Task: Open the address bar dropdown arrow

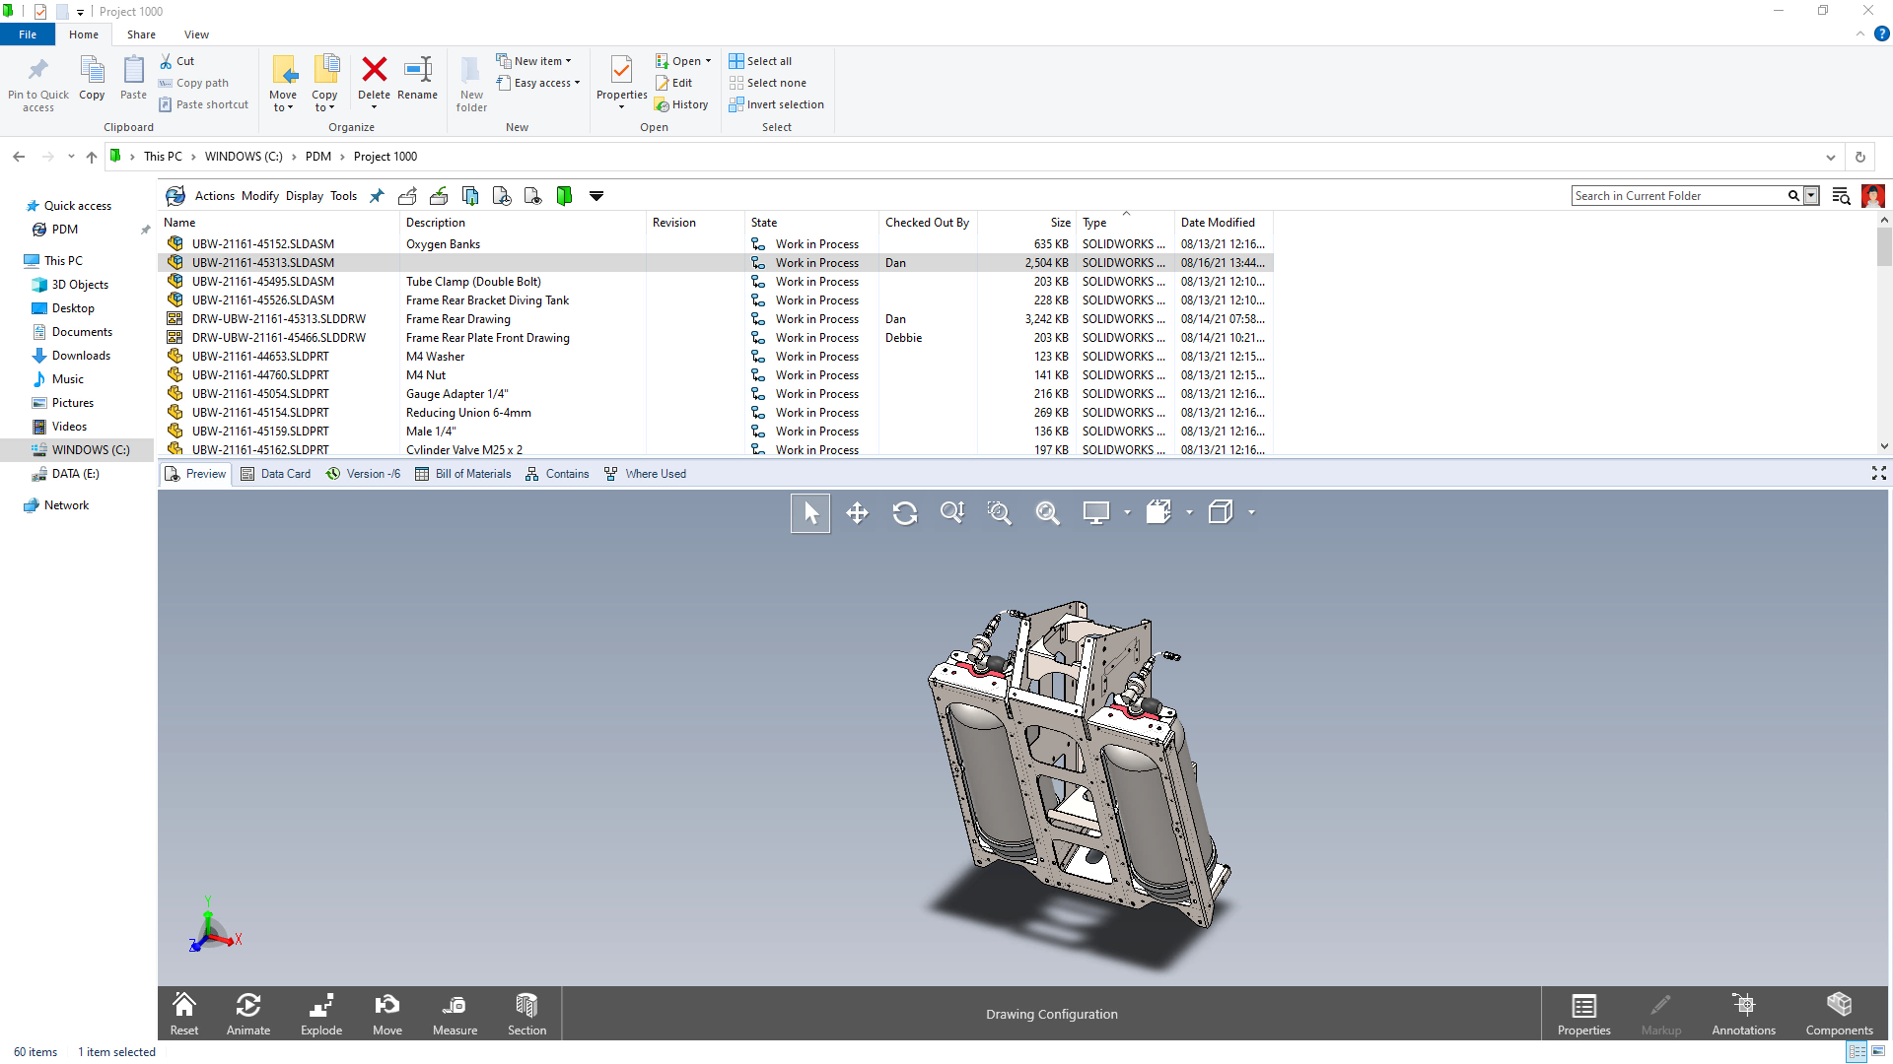Action: point(1830,157)
